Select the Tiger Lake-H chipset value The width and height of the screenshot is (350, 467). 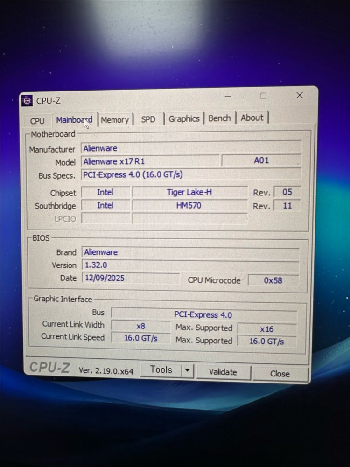(x=190, y=192)
